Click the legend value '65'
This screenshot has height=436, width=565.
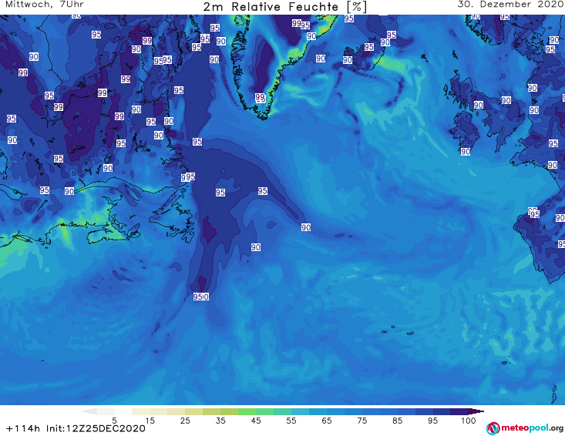point(327,421)
